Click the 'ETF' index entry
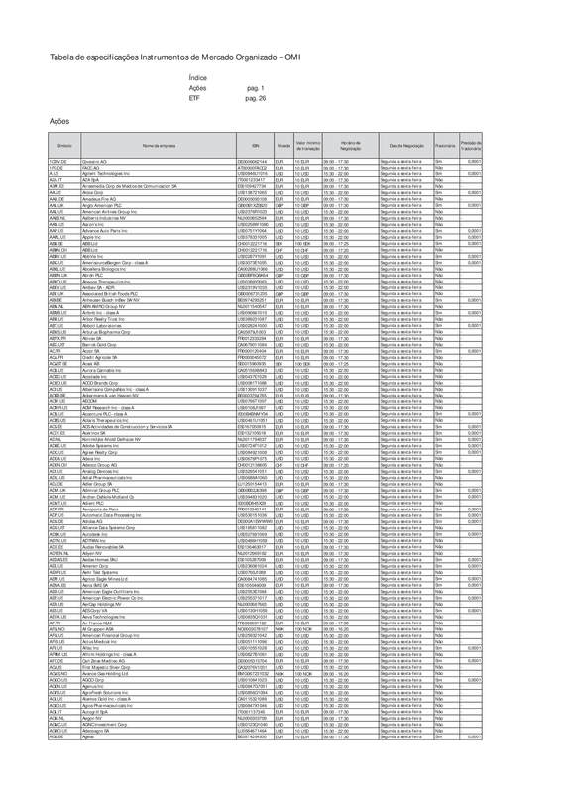561x793 pixels. click(x=194, y=98)
